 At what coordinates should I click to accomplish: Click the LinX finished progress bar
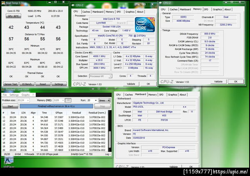point(56,106)
